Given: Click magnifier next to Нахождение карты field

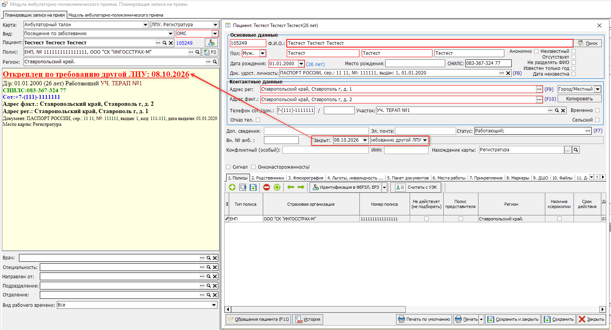Looking at the screenshot, I should click(576, 150).
